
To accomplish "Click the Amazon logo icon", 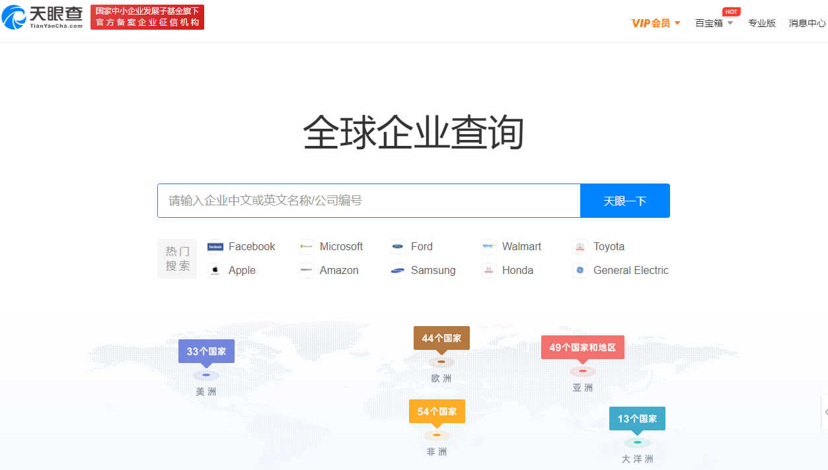I will pos(307,271).
